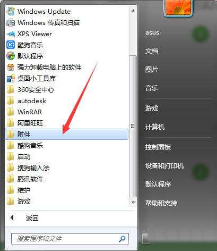Launch Windows 传真和扫描 printer icon

click(11, 23)
